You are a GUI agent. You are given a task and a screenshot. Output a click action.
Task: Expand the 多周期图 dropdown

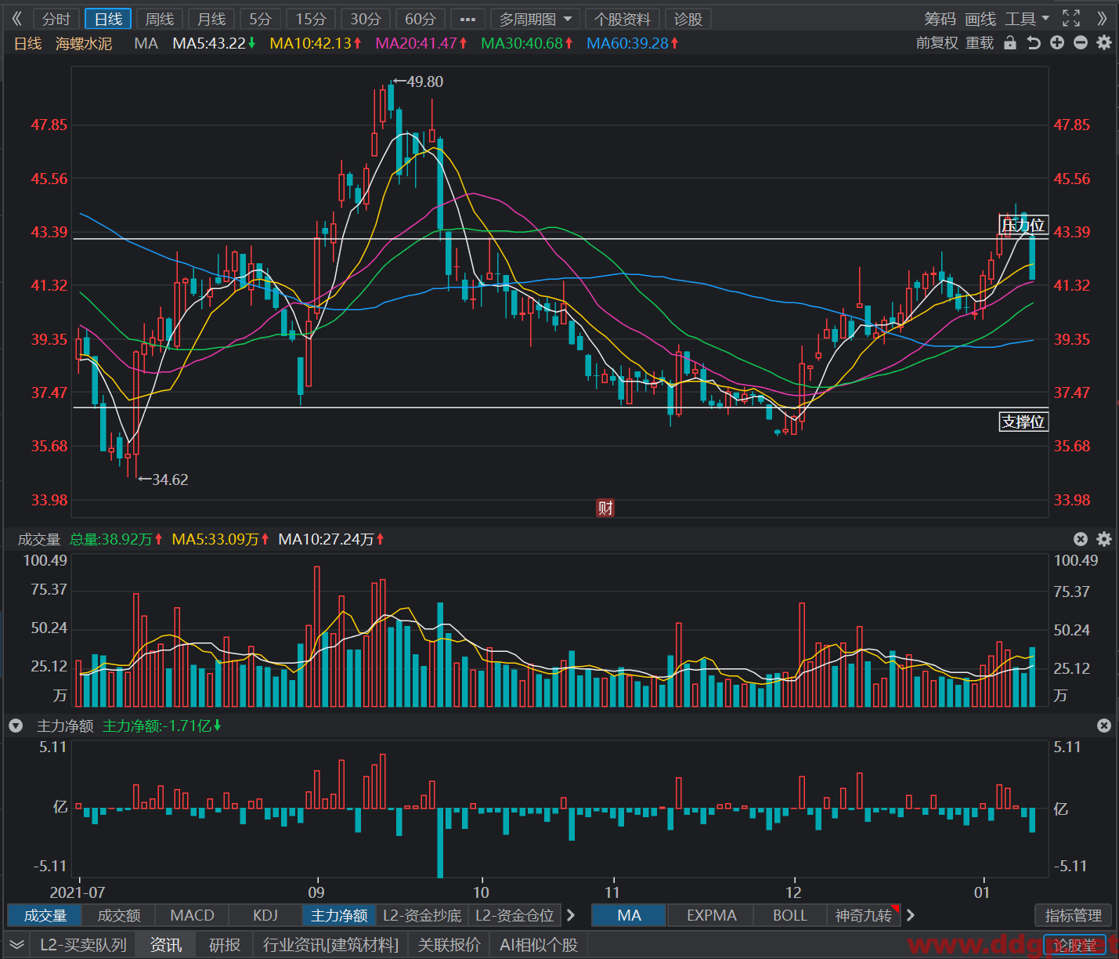[536, 19]
